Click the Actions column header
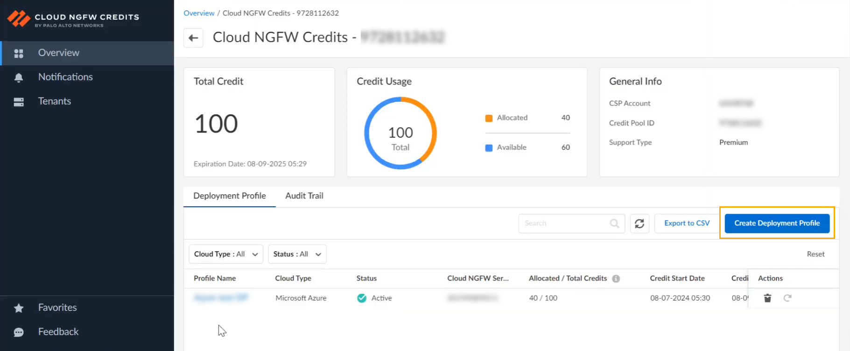The image size is (850, 351). 770,279
